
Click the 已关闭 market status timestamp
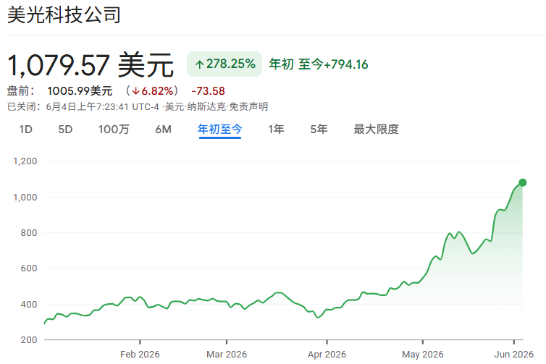point(85,106)
